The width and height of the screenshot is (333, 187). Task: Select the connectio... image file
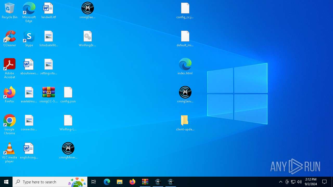pos(29,123)
